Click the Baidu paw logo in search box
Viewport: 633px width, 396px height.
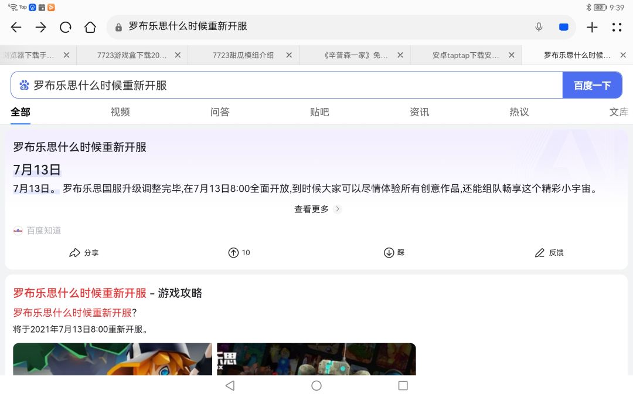point(24,85)
